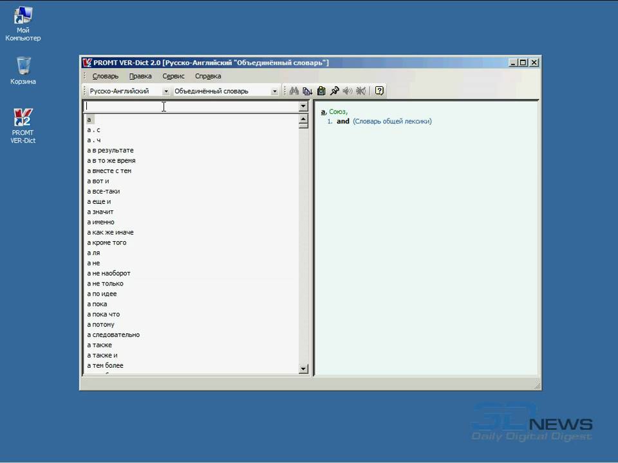618x463 pixels.
Task: Select the entry 'а вместе с тем'
Action: click(109, 171)
